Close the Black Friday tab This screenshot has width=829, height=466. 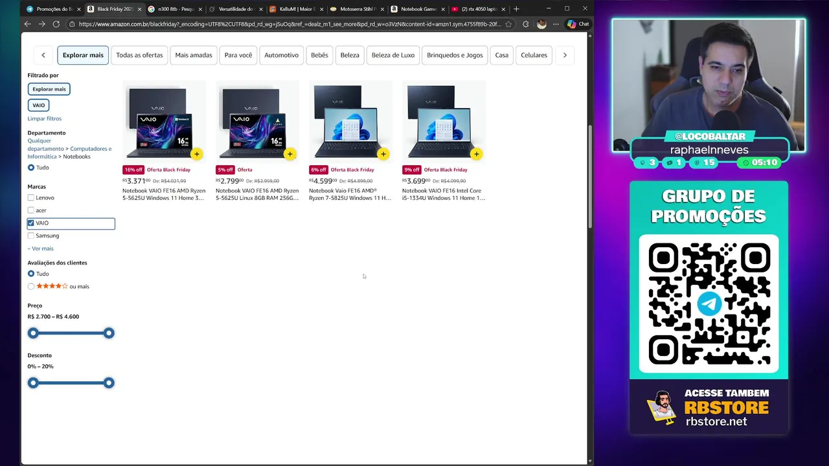tap(139, 9)
